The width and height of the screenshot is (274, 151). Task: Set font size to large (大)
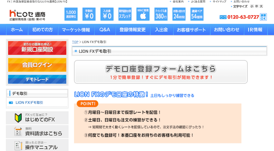point(261,6)
